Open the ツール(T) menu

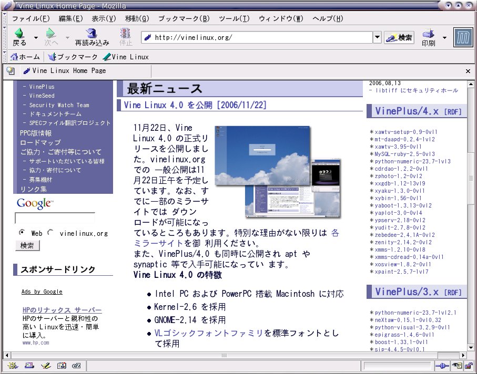(x=234, y=18)
